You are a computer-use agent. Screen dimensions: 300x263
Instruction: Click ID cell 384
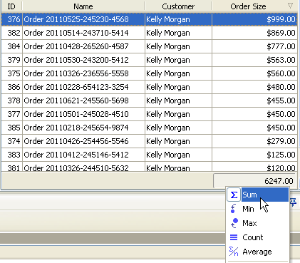pos(12,46)
